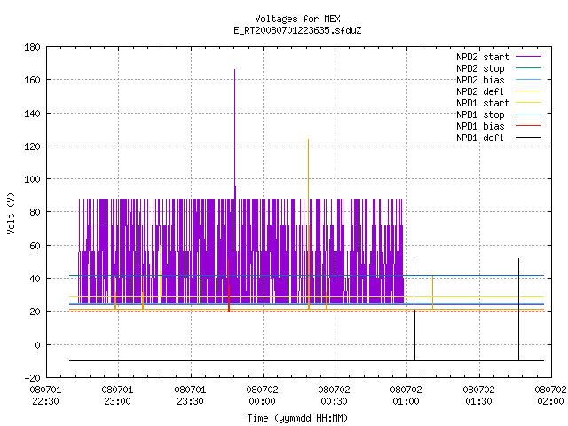Image resolution: width=568 pixels, height=426 pixels.
Task: Click the Time (yymmdd HH:MM) axis label
Action: click(297, 418)
